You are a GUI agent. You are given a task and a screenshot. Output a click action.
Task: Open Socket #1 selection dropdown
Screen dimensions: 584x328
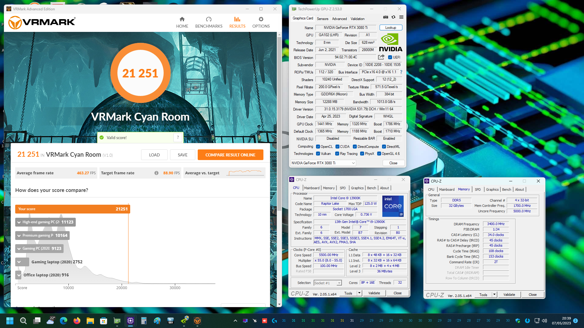coord(328,283)
